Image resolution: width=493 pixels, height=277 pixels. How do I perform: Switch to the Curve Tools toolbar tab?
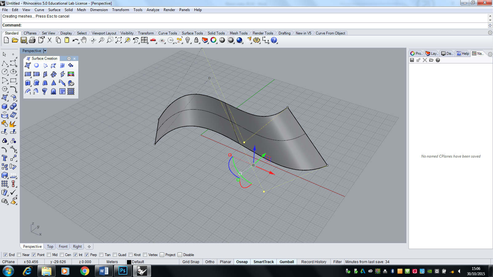(167, 33)
